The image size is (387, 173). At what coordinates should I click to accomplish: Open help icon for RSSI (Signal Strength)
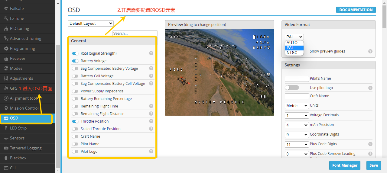151,53
